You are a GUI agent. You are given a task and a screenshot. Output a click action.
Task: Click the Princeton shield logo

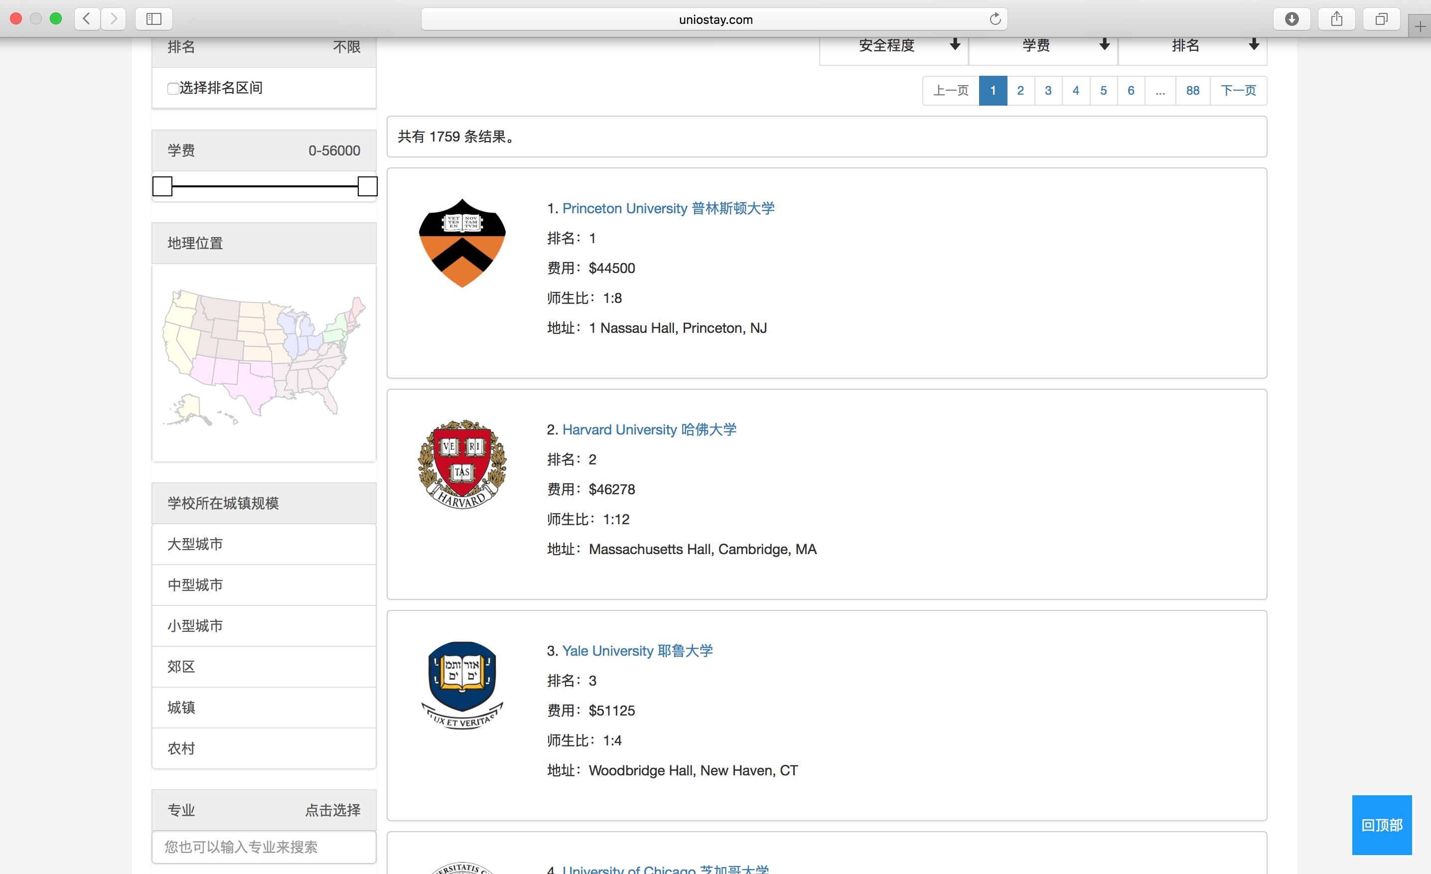tap(462, 243)
